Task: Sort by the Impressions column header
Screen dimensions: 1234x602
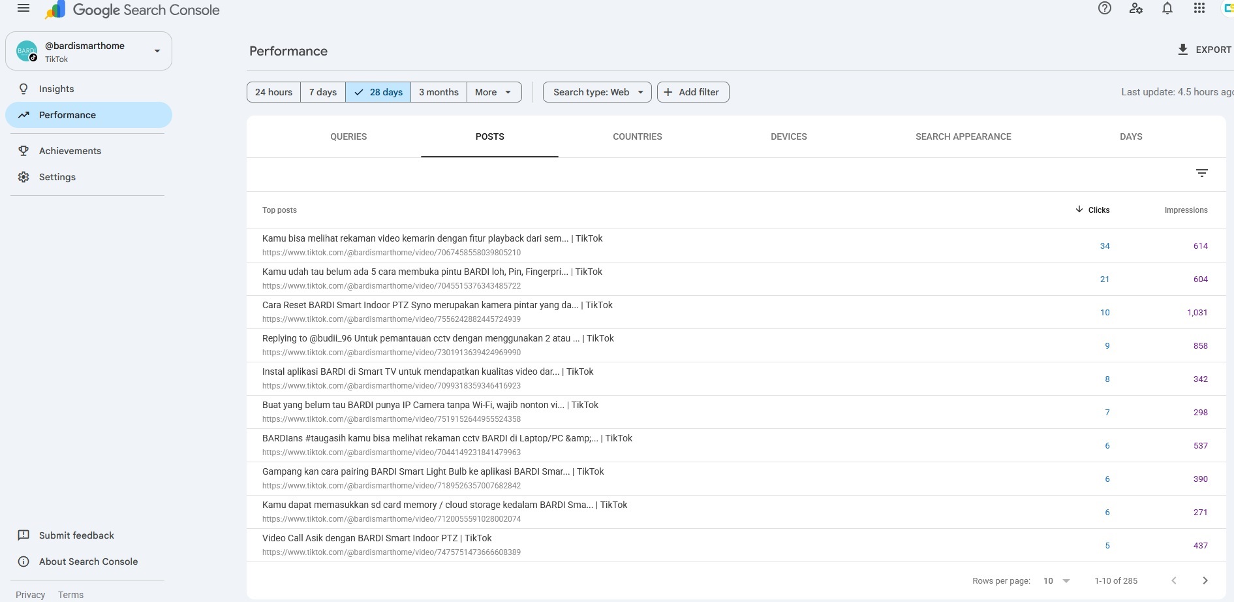Action: click(1186, 210)
